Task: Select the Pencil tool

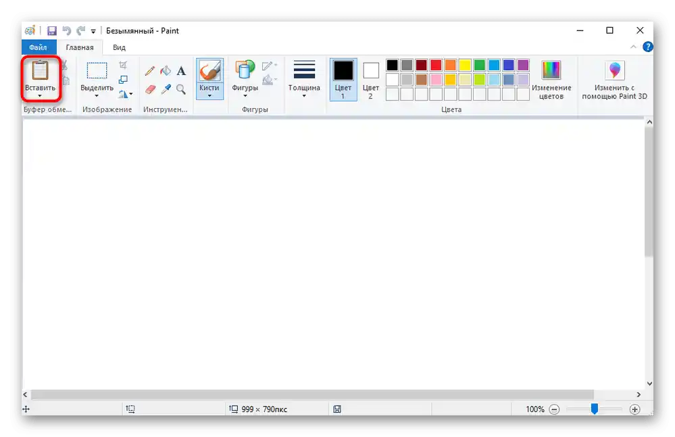Action: 150,70
